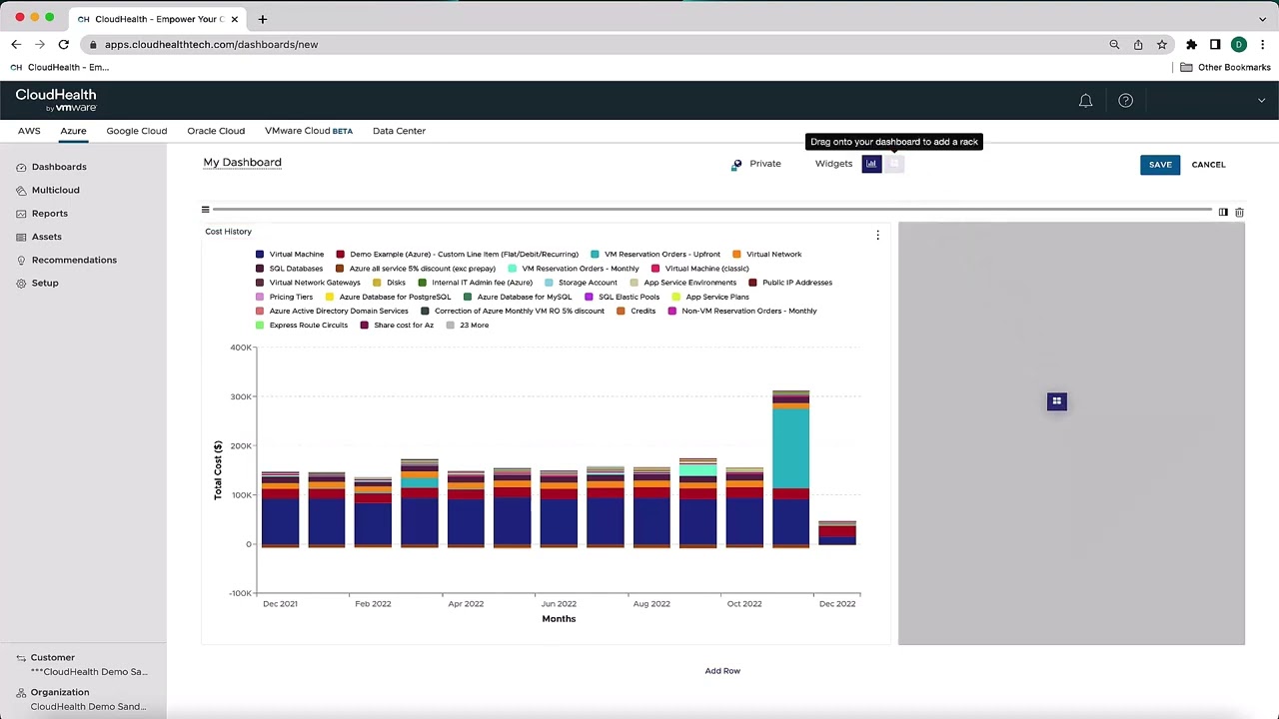The height and width of the screenshot is (719, 1279).
Task: Click the Chrome address bar URL
Action: pyautogui.click(x=211, y=44)
